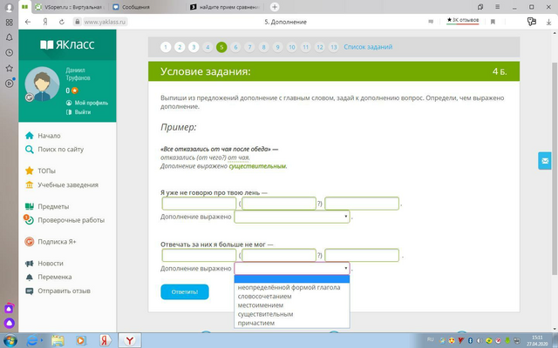The image size is (558, 348).
Task: Select empty highlighted option in dropdown list
Action: 292,279
